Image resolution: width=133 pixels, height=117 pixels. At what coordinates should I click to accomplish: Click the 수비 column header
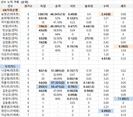tap(106, 6)
